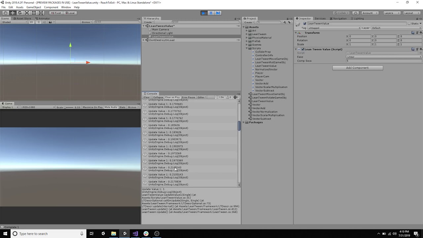Screen dimensions: 423x238
Task: Open cloud services icon in toolbar
Action: [356, 13]
